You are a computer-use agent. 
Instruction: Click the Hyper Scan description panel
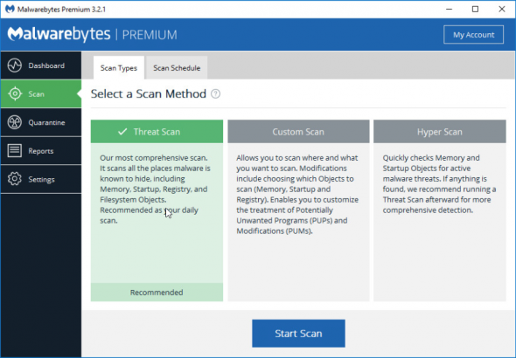click(440, 222)
